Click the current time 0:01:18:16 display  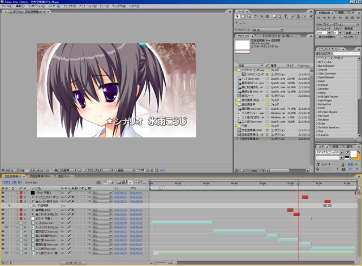tap(12, 182)
